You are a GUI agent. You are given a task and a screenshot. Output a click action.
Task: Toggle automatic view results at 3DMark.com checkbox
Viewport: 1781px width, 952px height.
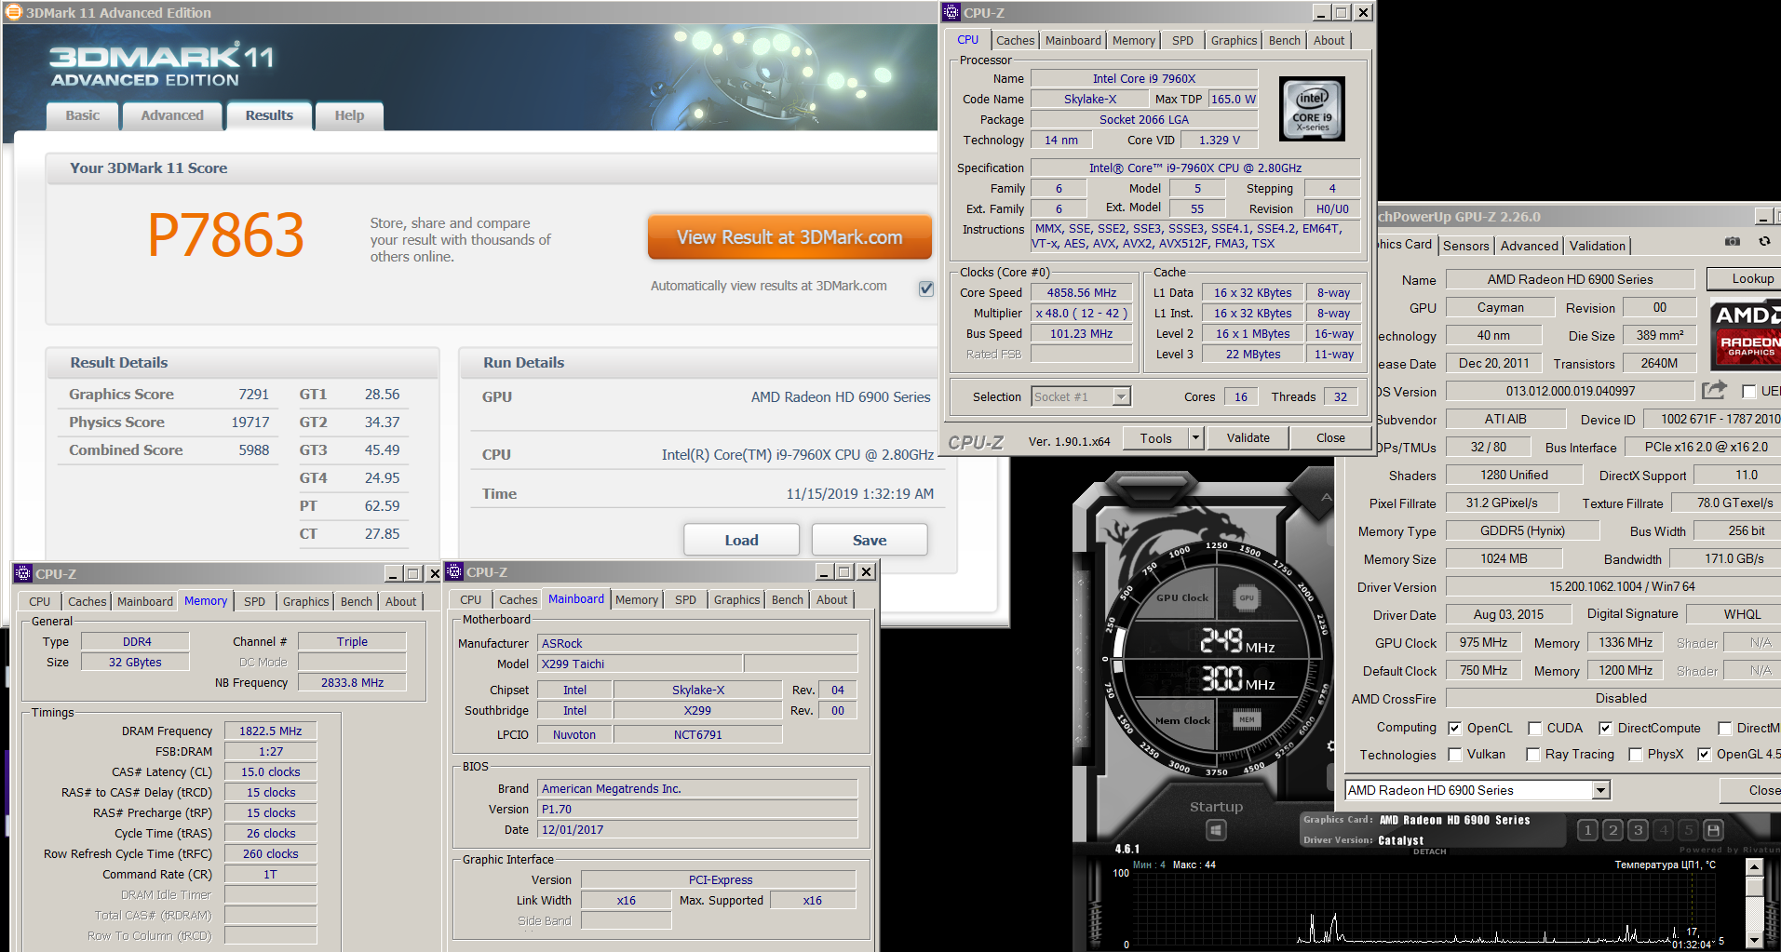point(926,288)
